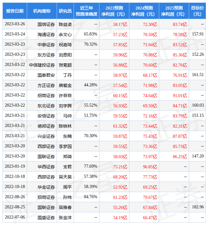Click the 研究员 column header
This screenshot has width=206, height=225.
[65, 11]
